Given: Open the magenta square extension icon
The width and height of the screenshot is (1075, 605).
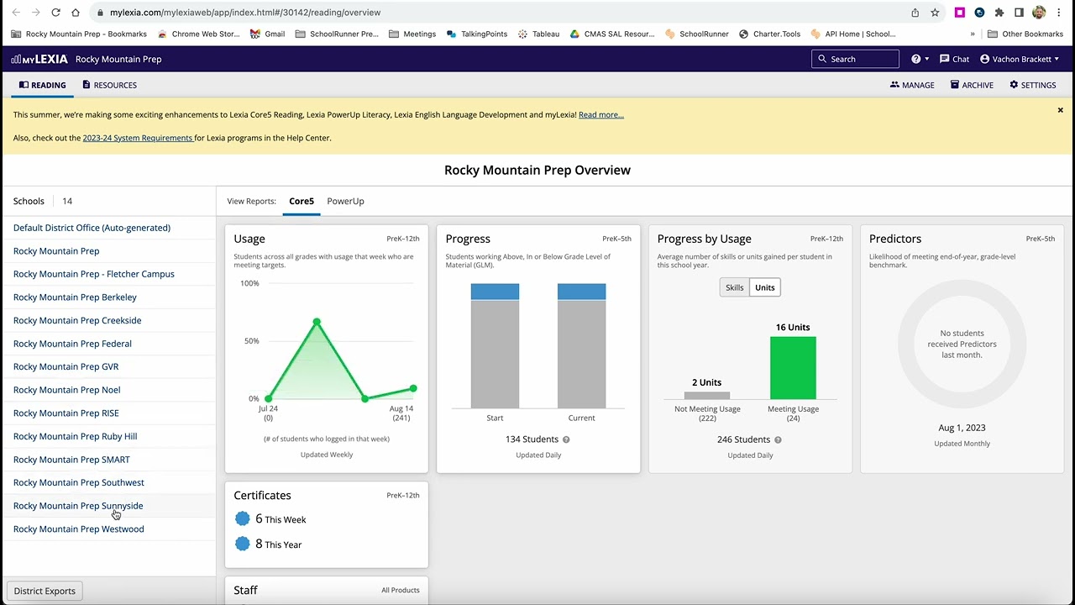Looking at the screenshot, I should [960, 13].
